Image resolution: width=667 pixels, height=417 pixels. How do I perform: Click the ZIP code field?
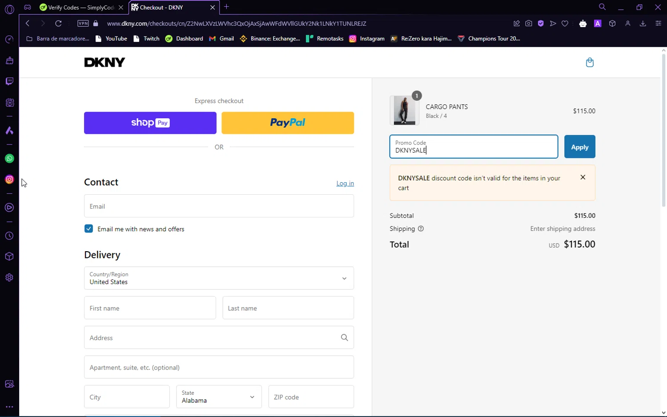311,397
